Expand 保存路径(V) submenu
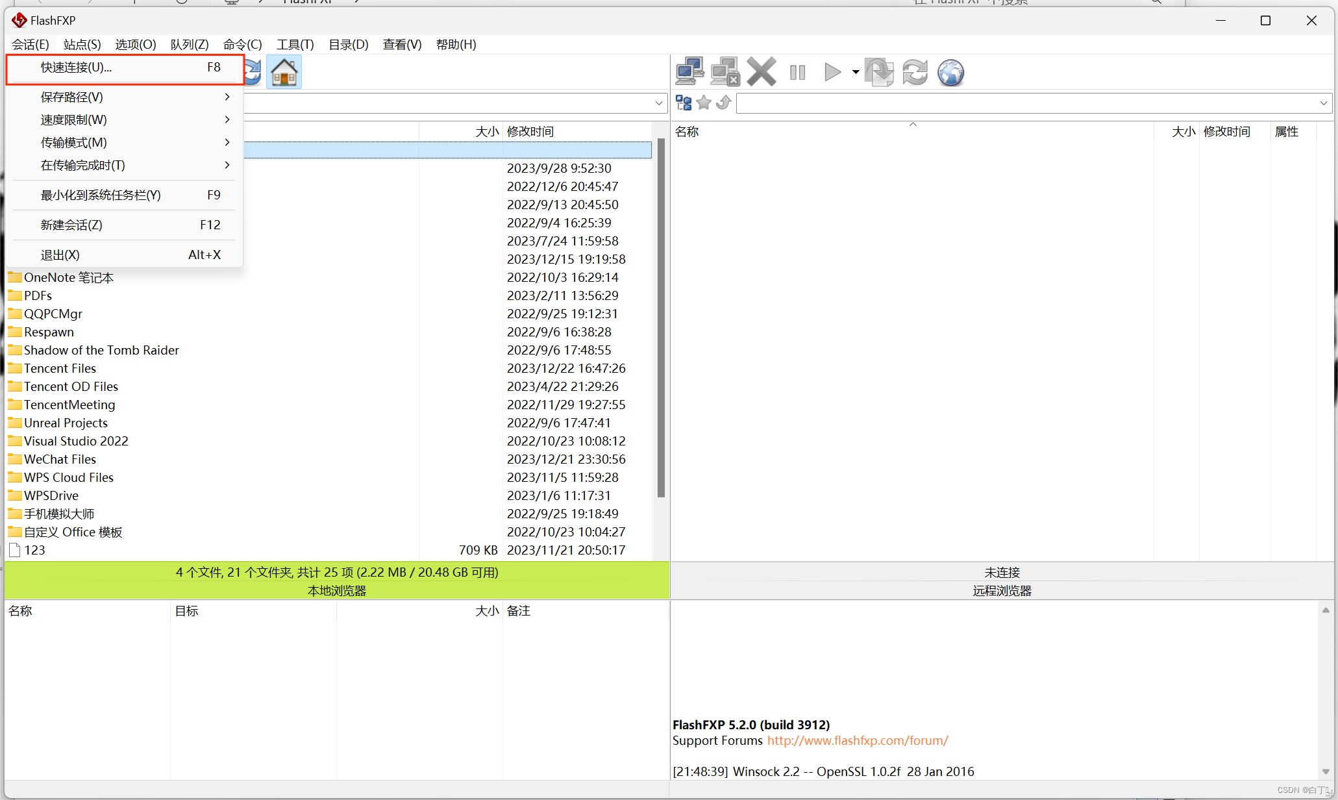The width and height of the screenshot is (1338, 800). click(x=125, y=97)
